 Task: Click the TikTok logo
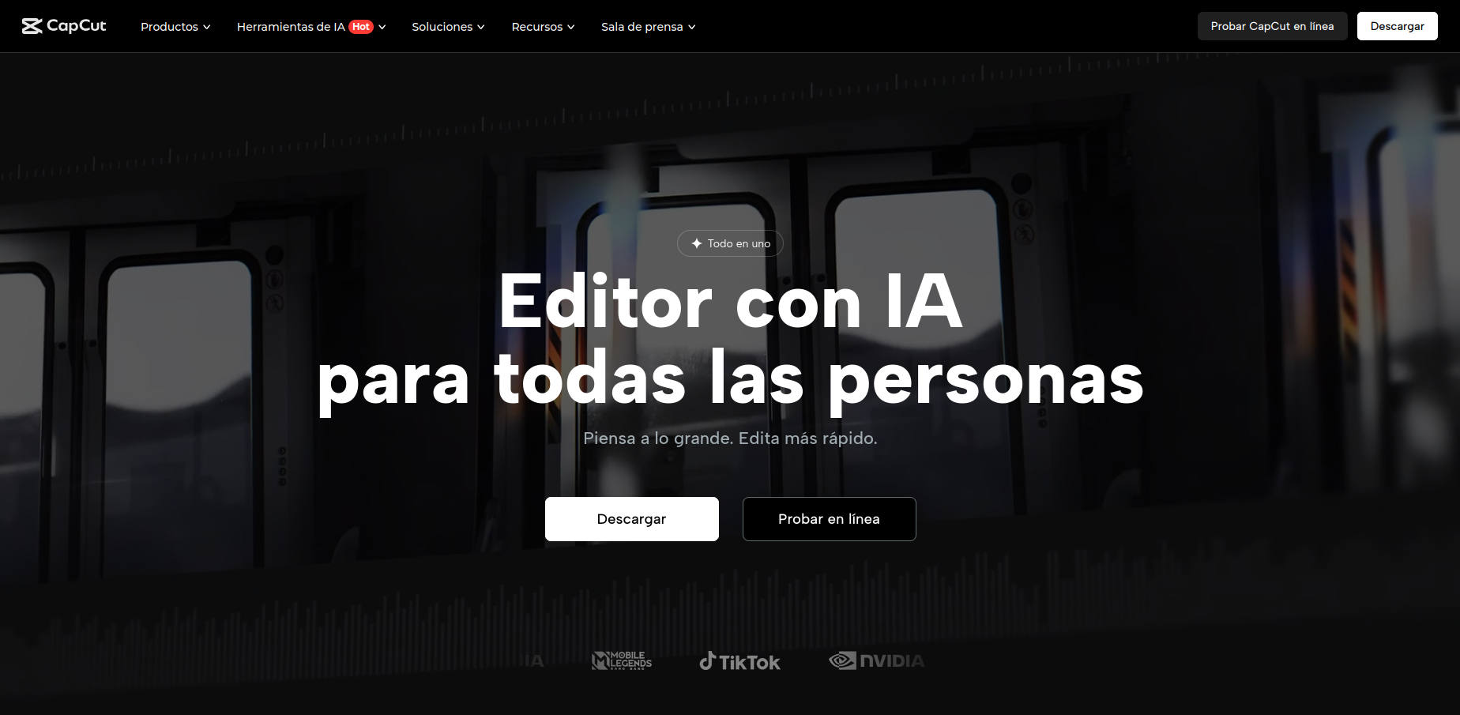(x=739, y=661)
